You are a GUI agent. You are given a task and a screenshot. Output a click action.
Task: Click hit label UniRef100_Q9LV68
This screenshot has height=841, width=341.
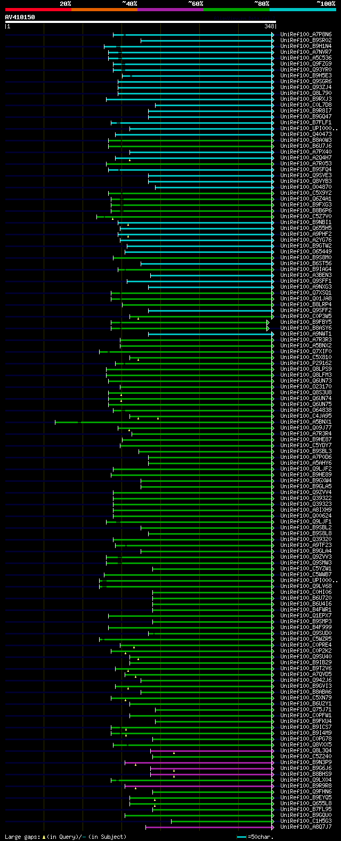306,586
